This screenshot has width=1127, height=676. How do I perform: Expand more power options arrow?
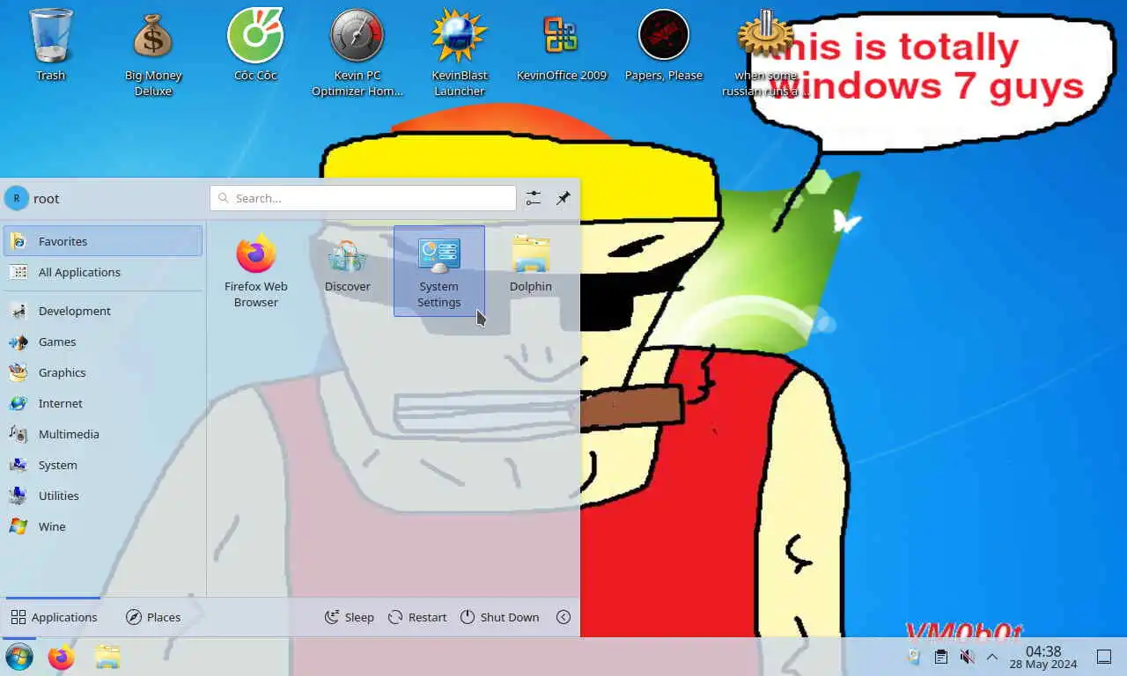coord(563,617)
